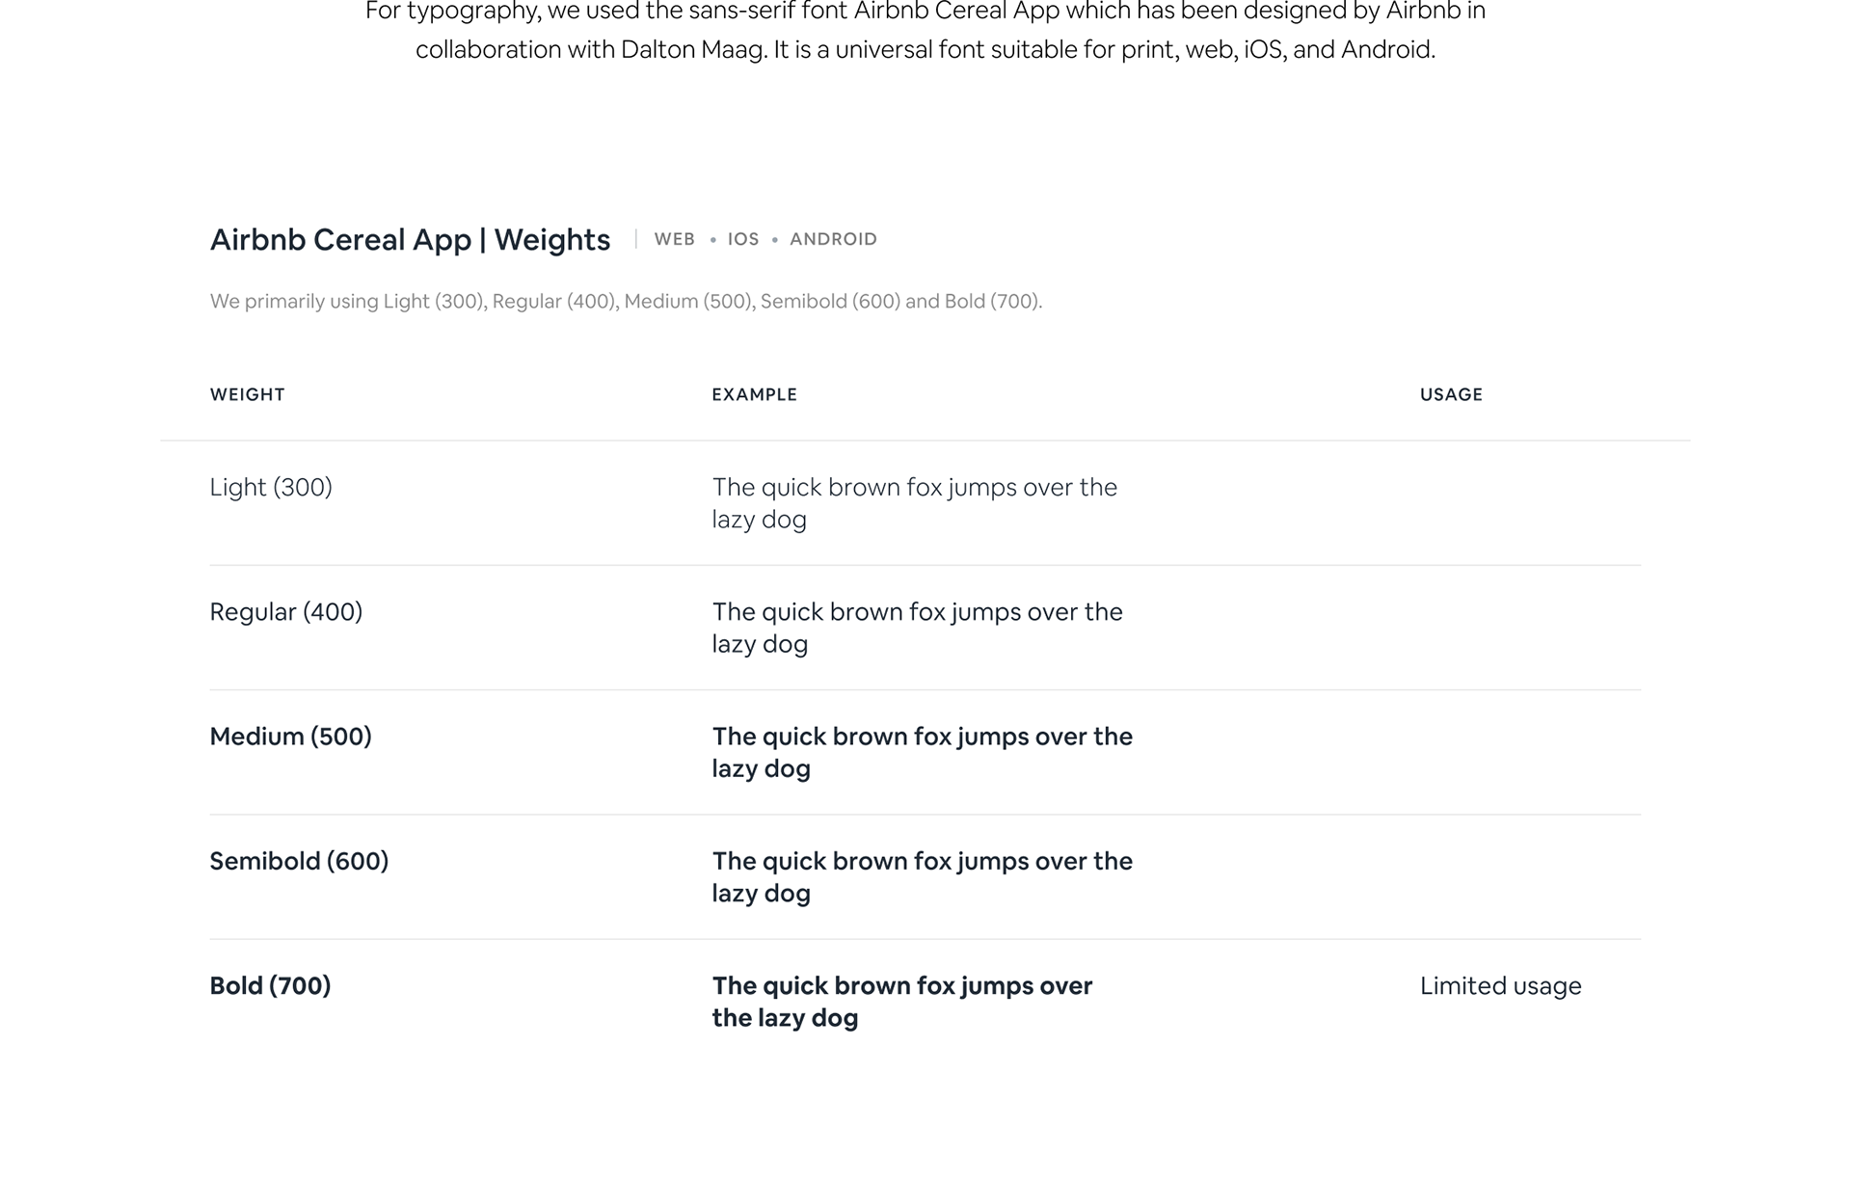This screenshot has width=1851, height=1180.
Task: Click the USAGE column header
Action: [x=1451, y=394]
